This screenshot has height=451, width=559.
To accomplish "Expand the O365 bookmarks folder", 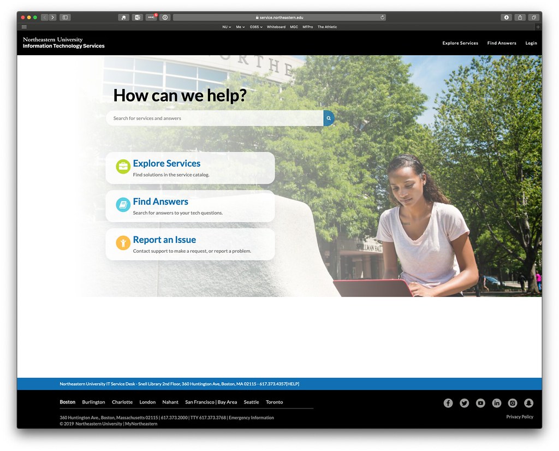I will (x=255, y=26).
